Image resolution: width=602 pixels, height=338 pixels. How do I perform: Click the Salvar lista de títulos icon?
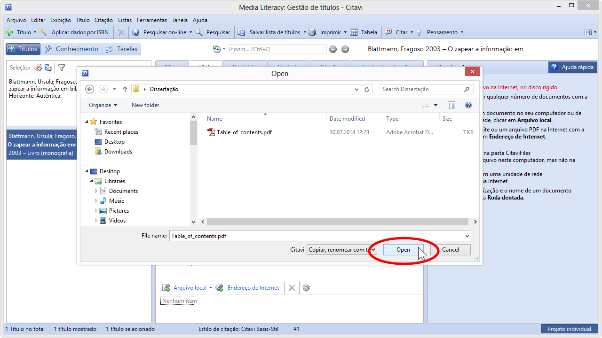(x=241, y=32)
